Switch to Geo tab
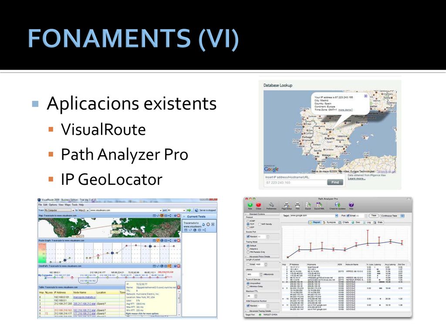Image resolution: width=446 pixels, height=334 pixels. [356, 222]
